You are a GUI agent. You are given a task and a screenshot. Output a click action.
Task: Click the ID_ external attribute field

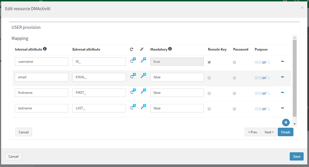[x=99, y=62]
